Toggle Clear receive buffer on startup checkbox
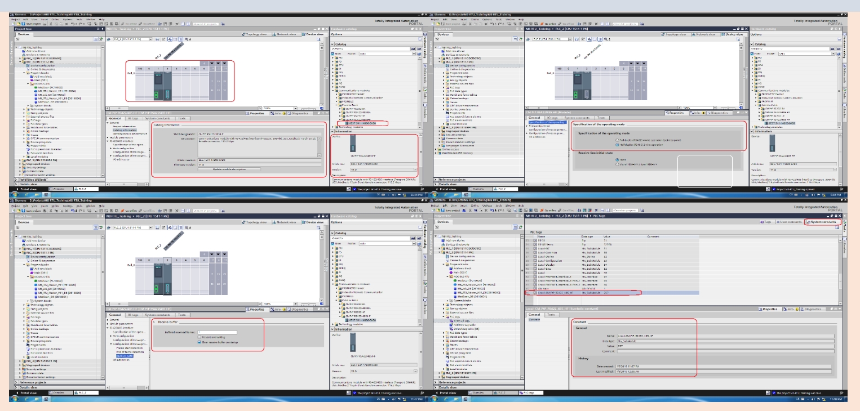The width and height of the screenshot is (860, 411). 200,341
